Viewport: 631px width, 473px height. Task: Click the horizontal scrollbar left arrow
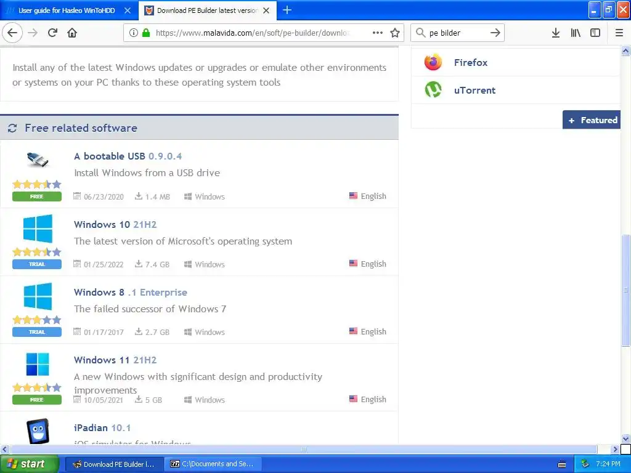click(4, 449)
